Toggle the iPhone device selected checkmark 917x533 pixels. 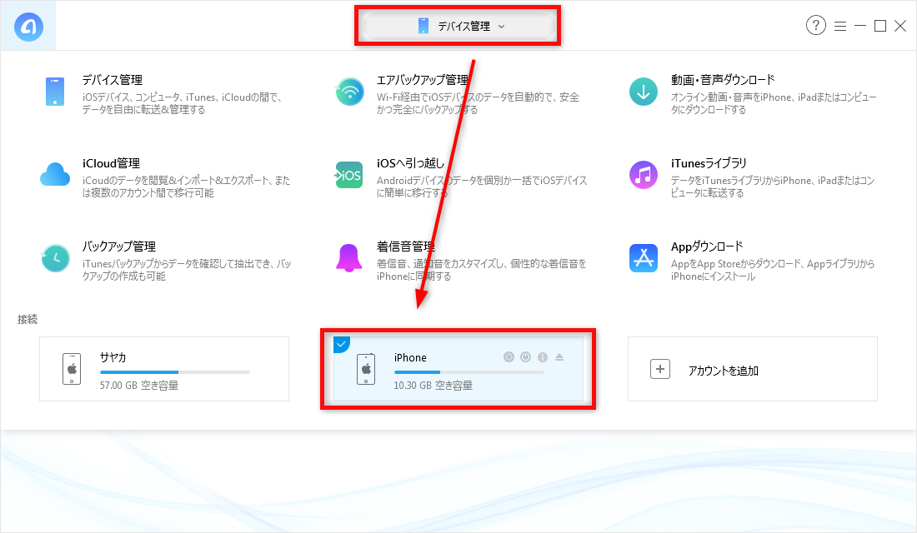[340, 344]
